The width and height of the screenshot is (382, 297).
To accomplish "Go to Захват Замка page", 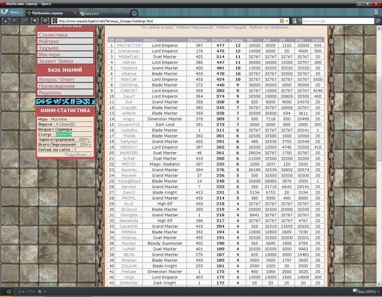I will pyautogui.click(x=56, y=61).
